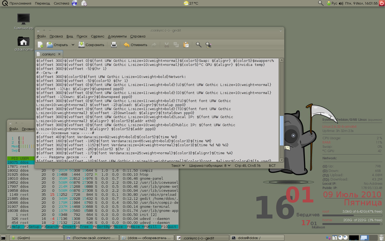Image resolution: width=385 pixels, height=241 pixels.
Task: Open find and replace icon
Action: pyautogui.click(x=209, y=45)
